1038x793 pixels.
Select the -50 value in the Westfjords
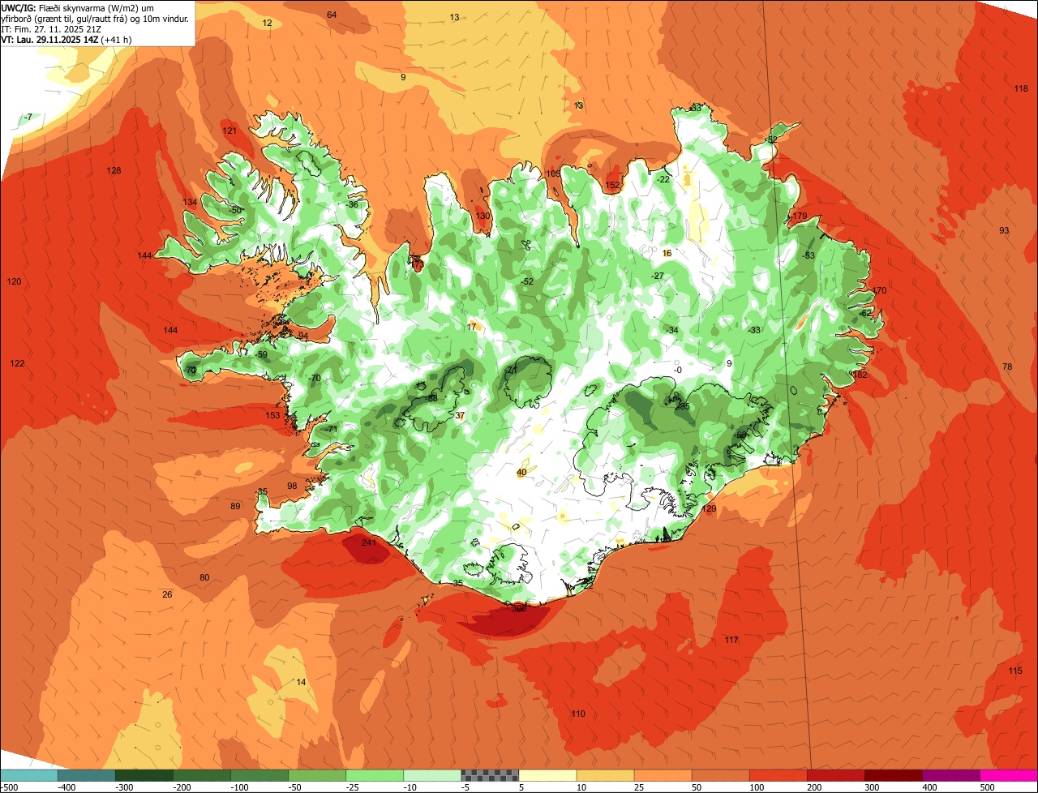[x=235, y=211]
